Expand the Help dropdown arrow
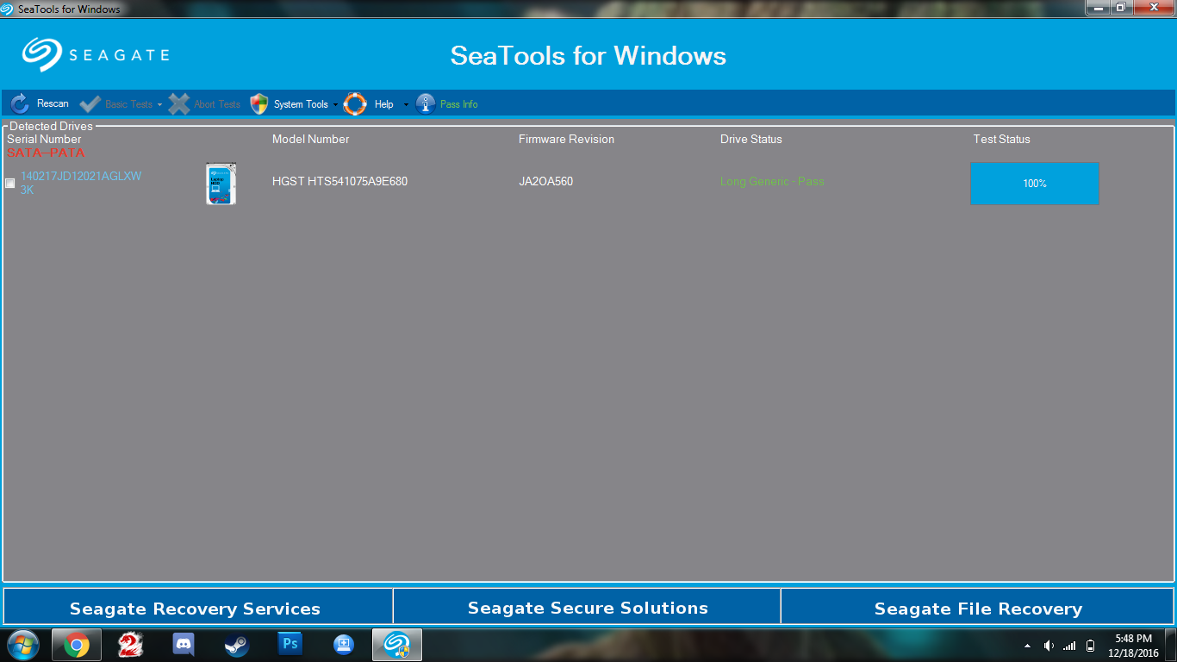This screenshot has width=1177, height=662. pos(407,105)
